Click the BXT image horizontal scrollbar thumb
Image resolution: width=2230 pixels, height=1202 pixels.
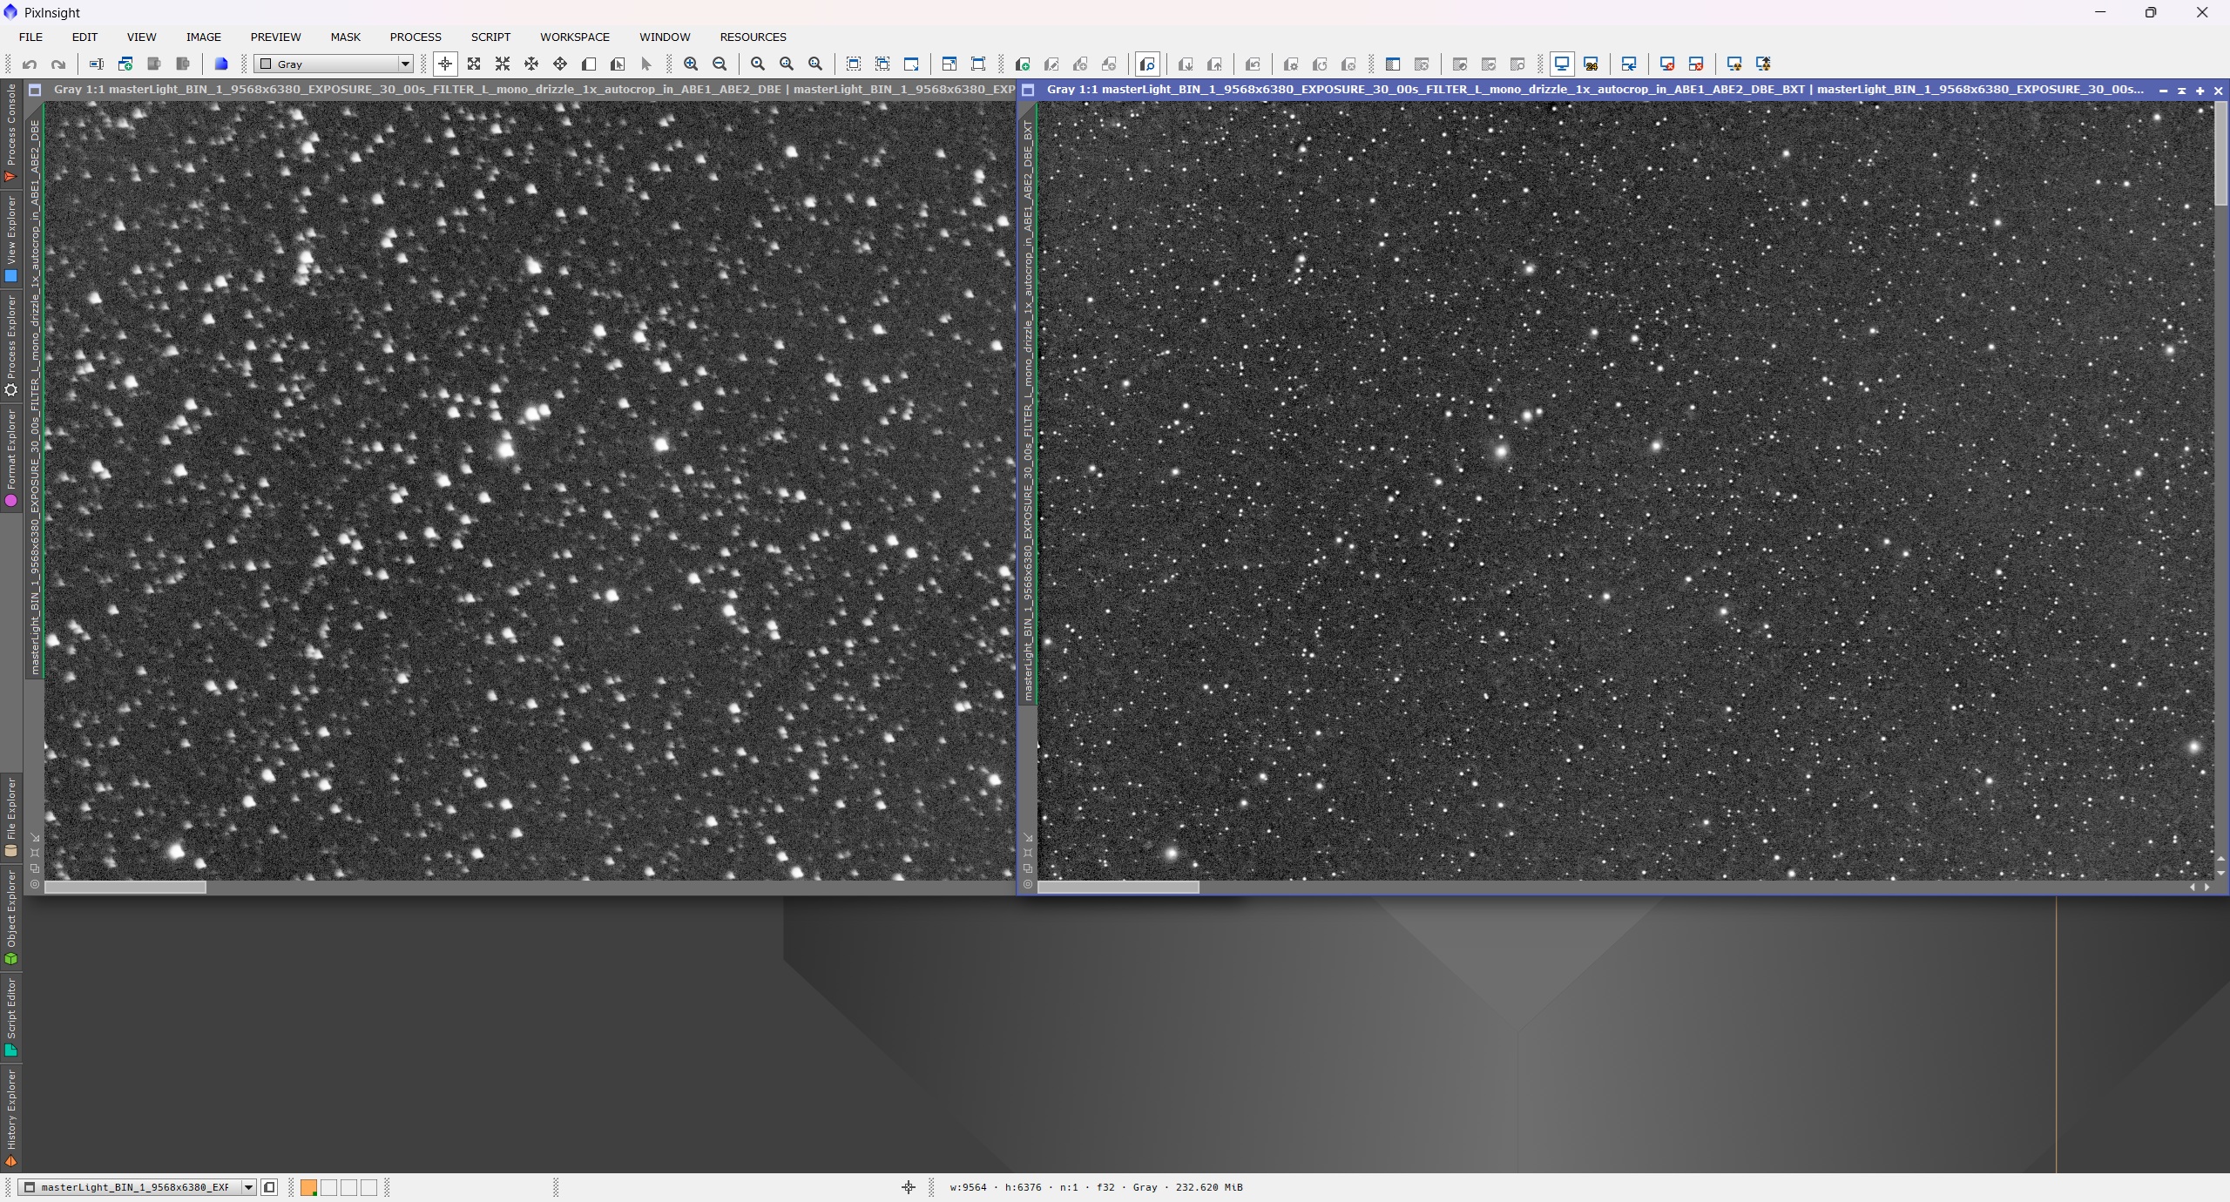(1118, 887)
